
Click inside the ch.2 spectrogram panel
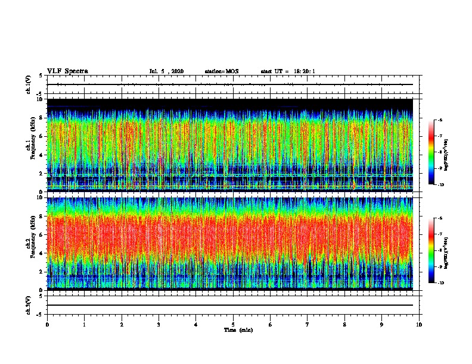point(230,244)
